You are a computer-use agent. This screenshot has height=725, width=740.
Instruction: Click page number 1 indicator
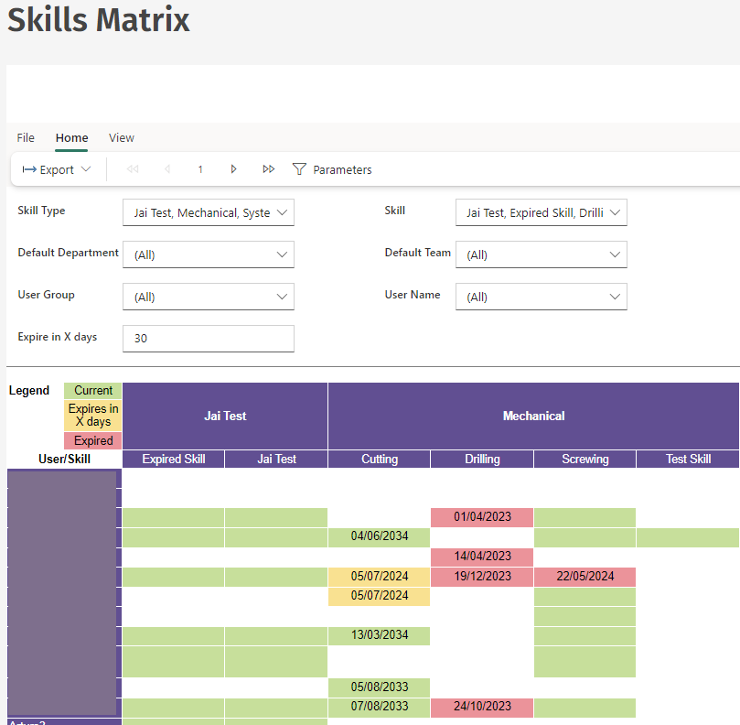[200, 169]
